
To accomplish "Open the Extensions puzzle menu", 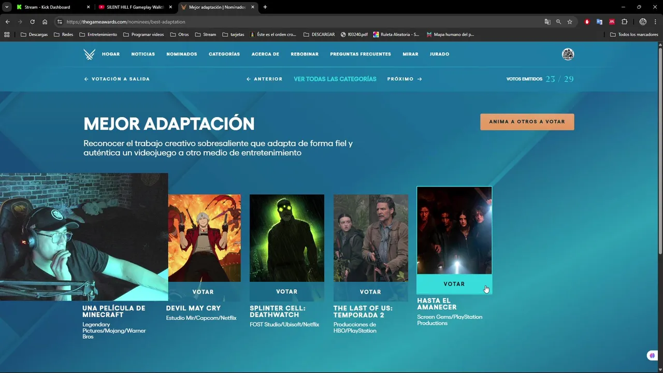I will click(x=624, y=22).
